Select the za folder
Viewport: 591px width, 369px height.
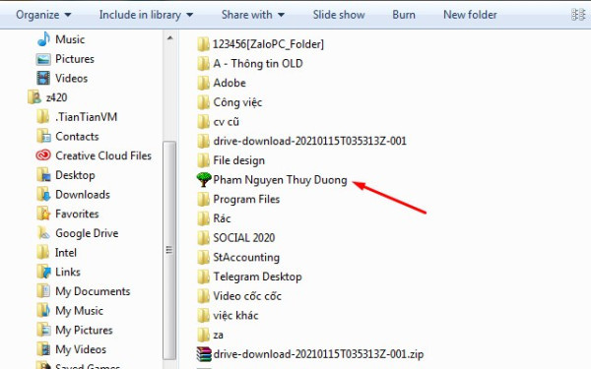211,335
